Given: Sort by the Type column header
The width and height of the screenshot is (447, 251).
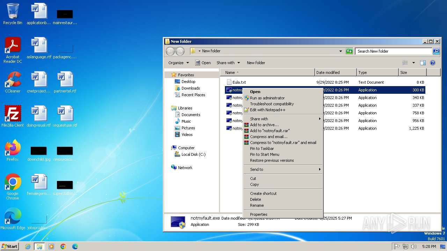Looking at the screenshot, I should 378,73.
